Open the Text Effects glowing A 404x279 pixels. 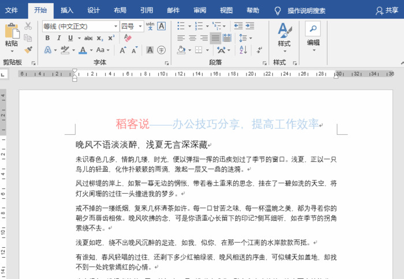point(48,50)
